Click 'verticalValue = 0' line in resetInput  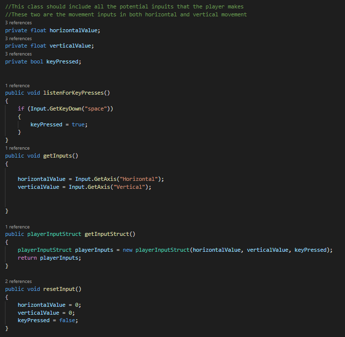46,313
